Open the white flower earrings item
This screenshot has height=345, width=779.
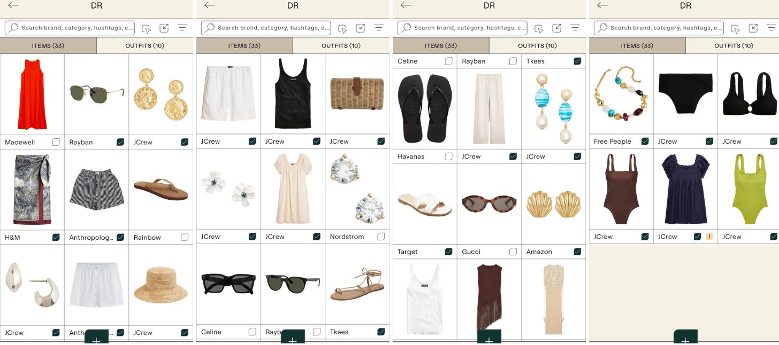click(x=228, y=190)
